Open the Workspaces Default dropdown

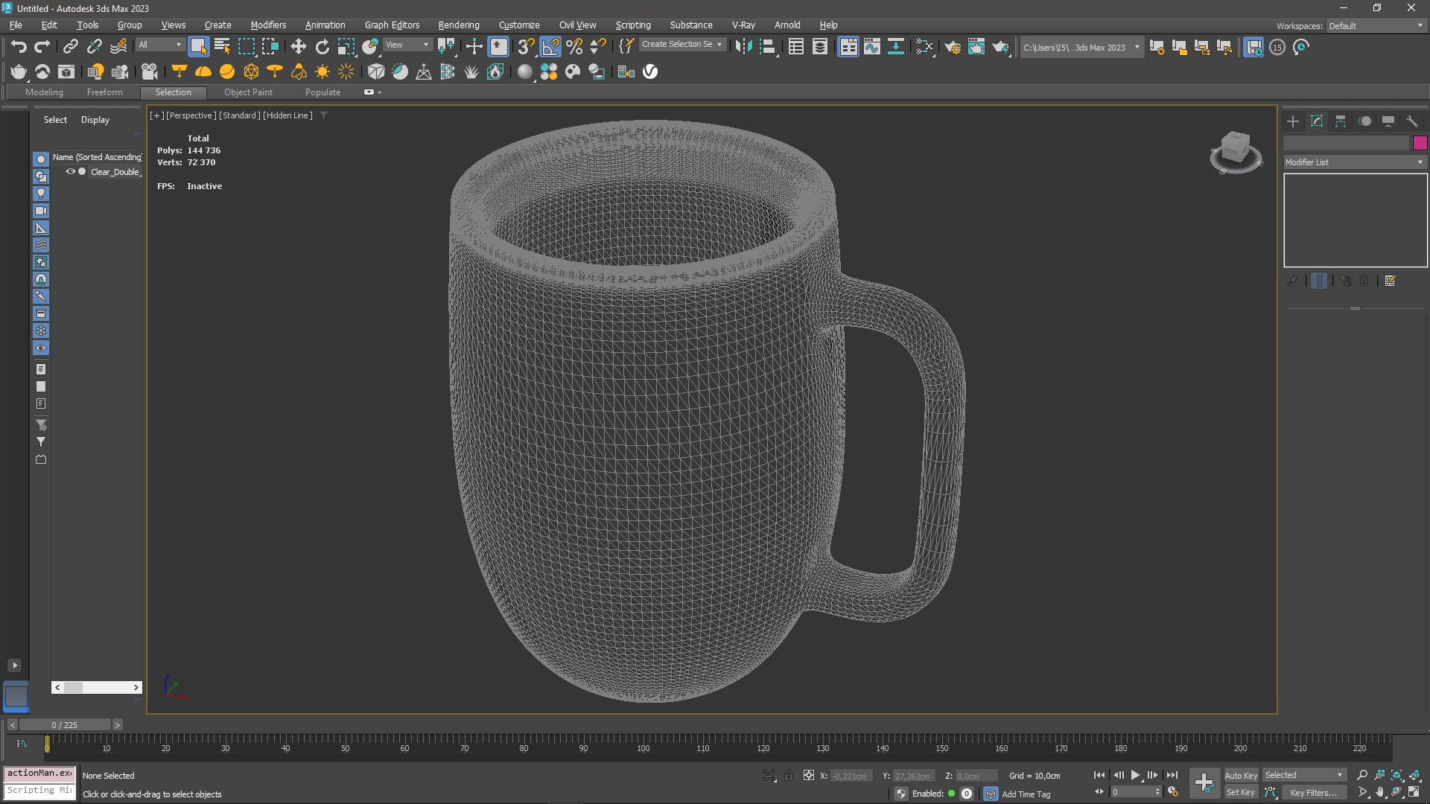coord(1376,25)
